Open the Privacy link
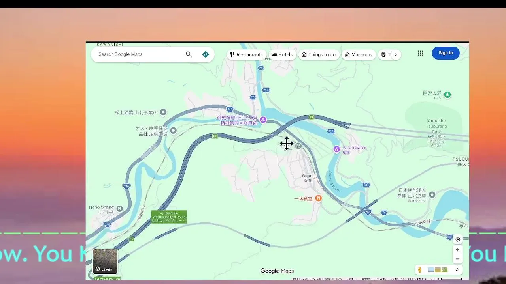This screenshot has height=284, width=506. (381, 279)
